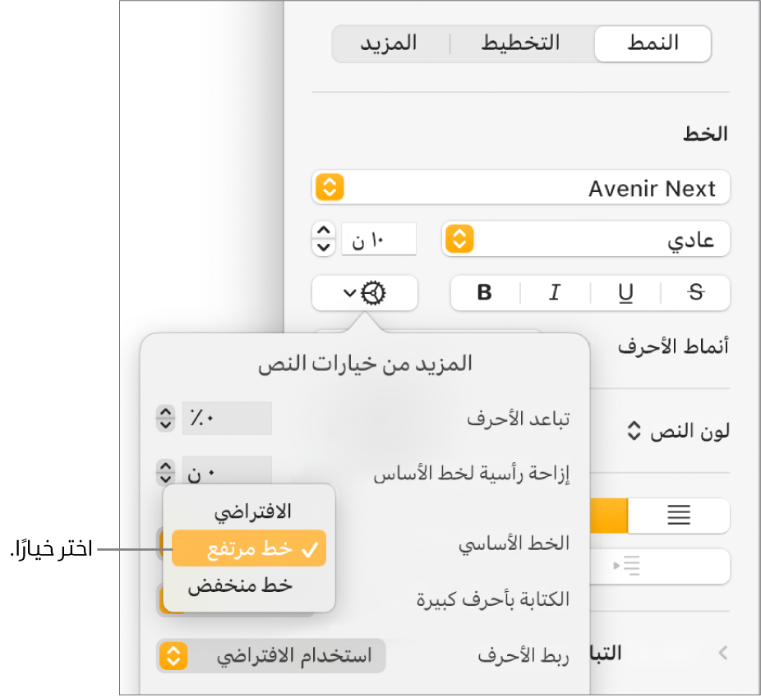Click the baseline shift stepper beside ن ٠
761x697 pixels.
[164, 472]
